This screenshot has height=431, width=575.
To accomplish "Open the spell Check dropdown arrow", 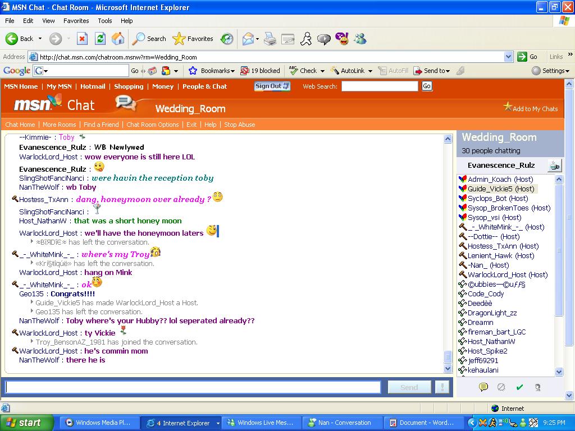I will click(x=322, y=71).
